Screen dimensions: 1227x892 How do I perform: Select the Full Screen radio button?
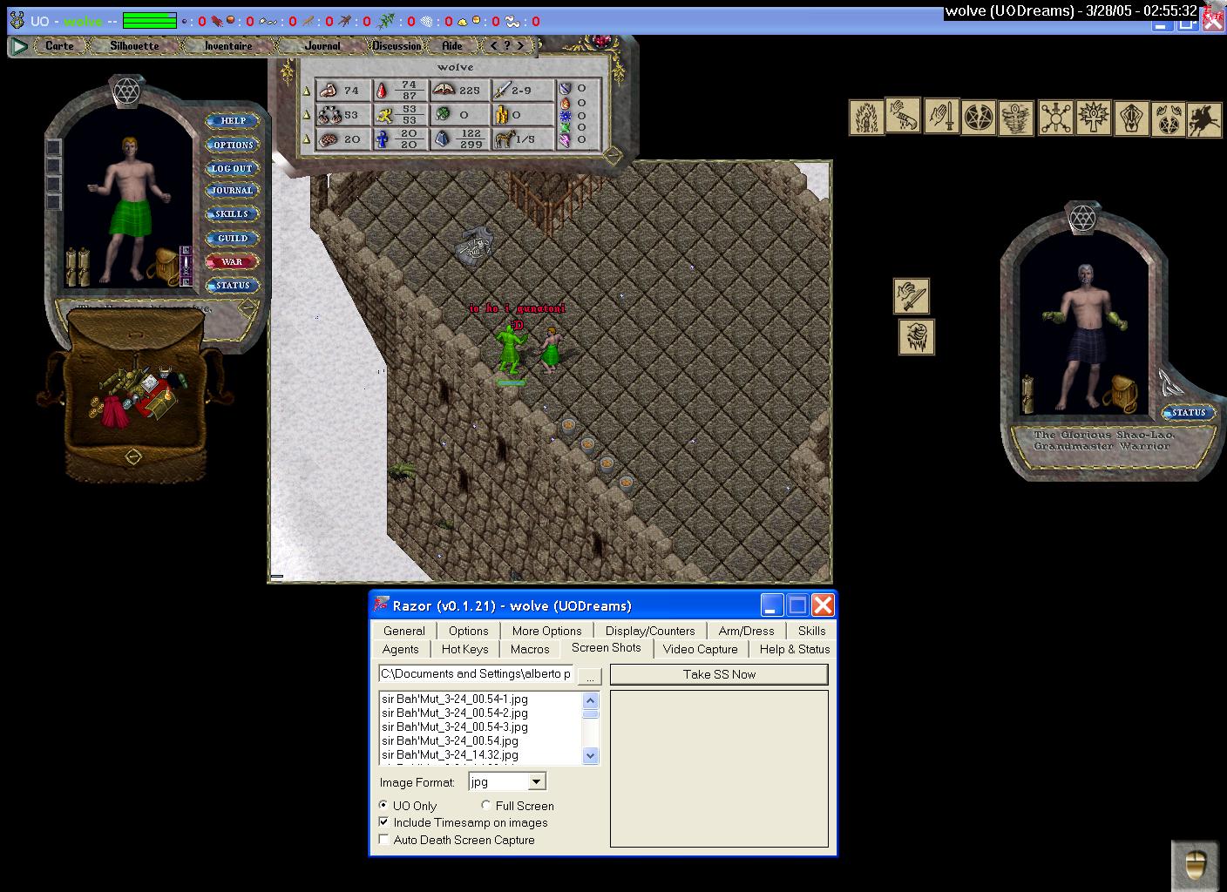point(486,806)
